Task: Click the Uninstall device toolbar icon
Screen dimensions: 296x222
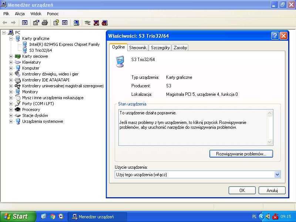Action: [x=96, y=23]
